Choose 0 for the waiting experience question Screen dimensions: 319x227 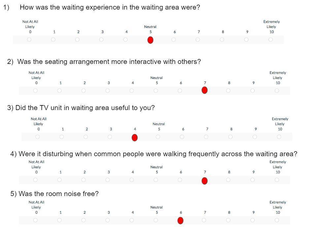(x=29, y=40)
